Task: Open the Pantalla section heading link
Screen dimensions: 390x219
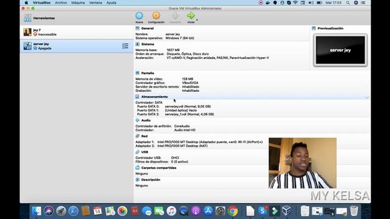Action: [147, 73]
